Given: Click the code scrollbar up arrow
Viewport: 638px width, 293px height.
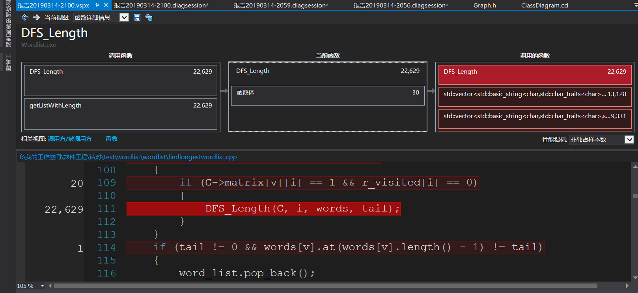Looking at the screenshot, I should pos(635,167).
